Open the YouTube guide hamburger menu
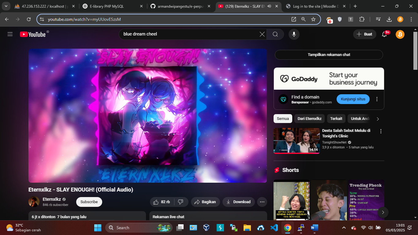The width and height of the screenshot is (418, 235). point(10,34)
